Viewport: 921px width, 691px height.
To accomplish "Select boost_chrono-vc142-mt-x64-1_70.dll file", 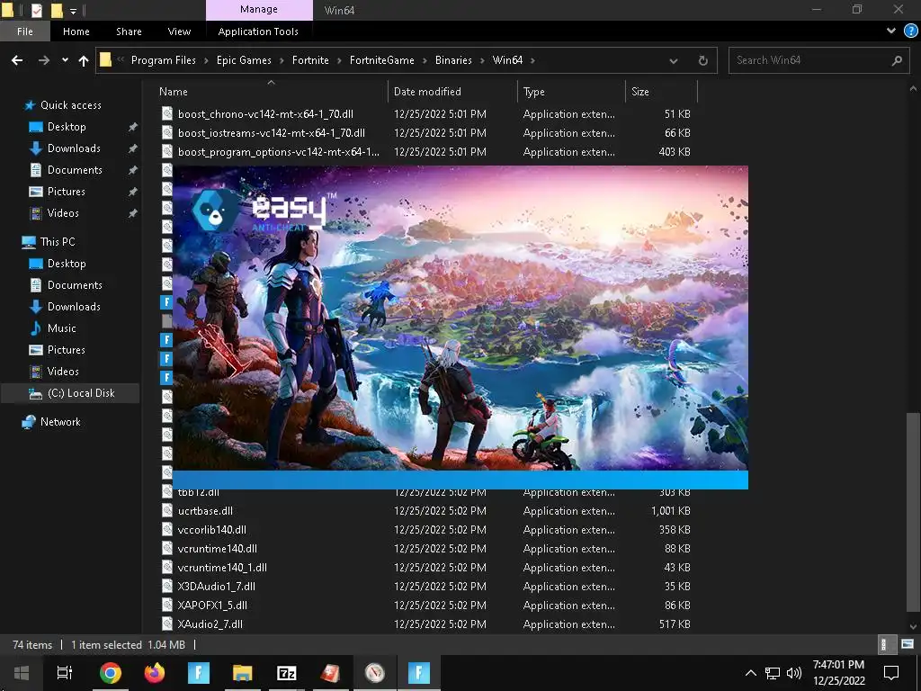I will 265,114.
